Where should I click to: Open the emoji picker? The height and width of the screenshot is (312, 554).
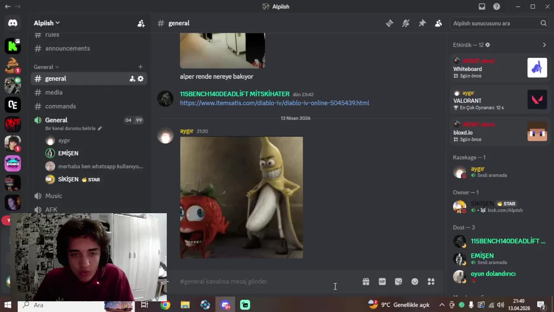pyautogui.click(x=415, y=282)
